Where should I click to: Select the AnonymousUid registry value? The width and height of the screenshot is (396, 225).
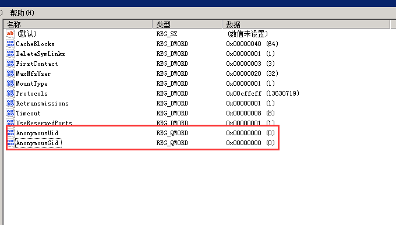(x=37, y=133)
